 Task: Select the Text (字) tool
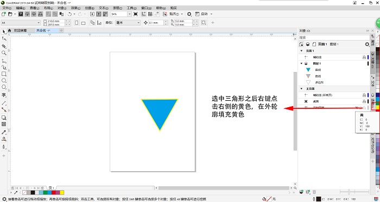pyautogui.click(x=4, y=95)
